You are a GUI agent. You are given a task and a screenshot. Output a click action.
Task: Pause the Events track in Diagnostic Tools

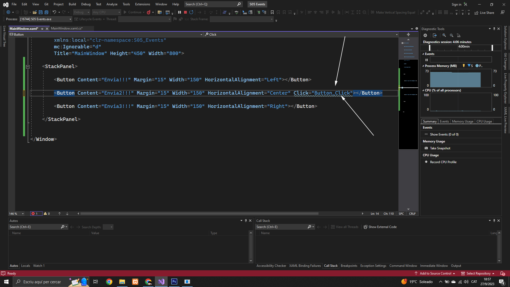coord(427,60)
